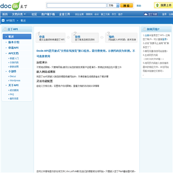Viewport: 173px width, 173px height.
Task: Open 申请API in the sidebar
Action: click(x=13, y=48)
